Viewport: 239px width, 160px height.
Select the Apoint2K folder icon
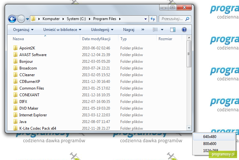(15, 48)
